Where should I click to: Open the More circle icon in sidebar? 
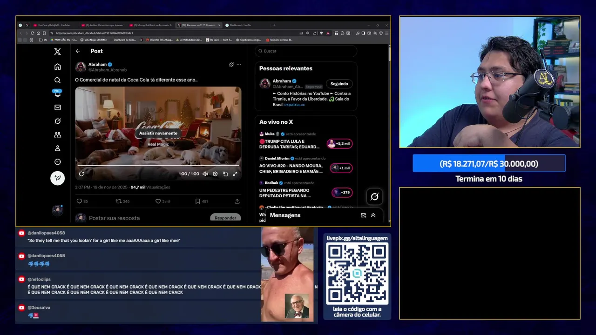click(x=57, y=162)
